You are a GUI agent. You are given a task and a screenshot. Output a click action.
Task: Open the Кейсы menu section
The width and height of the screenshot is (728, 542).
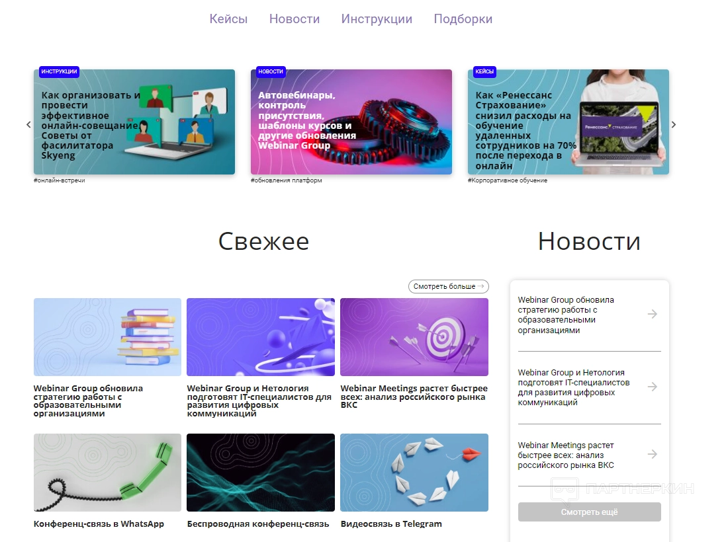pos(228,19)
